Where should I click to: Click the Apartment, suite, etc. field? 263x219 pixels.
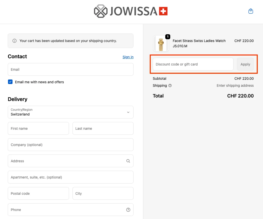[x=70, y=177]
